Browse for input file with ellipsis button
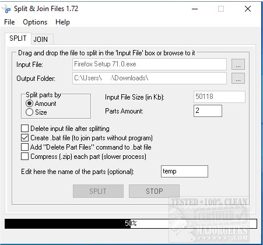Screen dimensions: 263x245 pyautogui.click(x=238, y=65)
